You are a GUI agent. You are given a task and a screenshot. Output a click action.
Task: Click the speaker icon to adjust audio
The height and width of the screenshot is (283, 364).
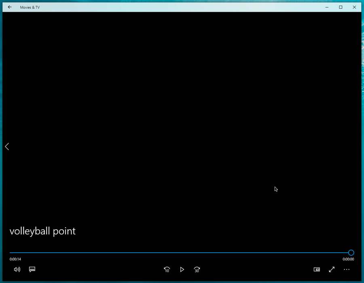(17, 269)
